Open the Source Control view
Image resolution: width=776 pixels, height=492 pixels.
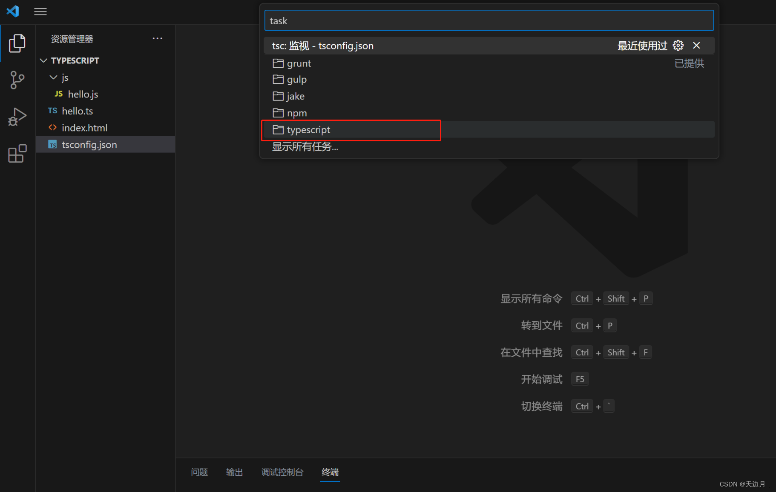click(17, 80)
